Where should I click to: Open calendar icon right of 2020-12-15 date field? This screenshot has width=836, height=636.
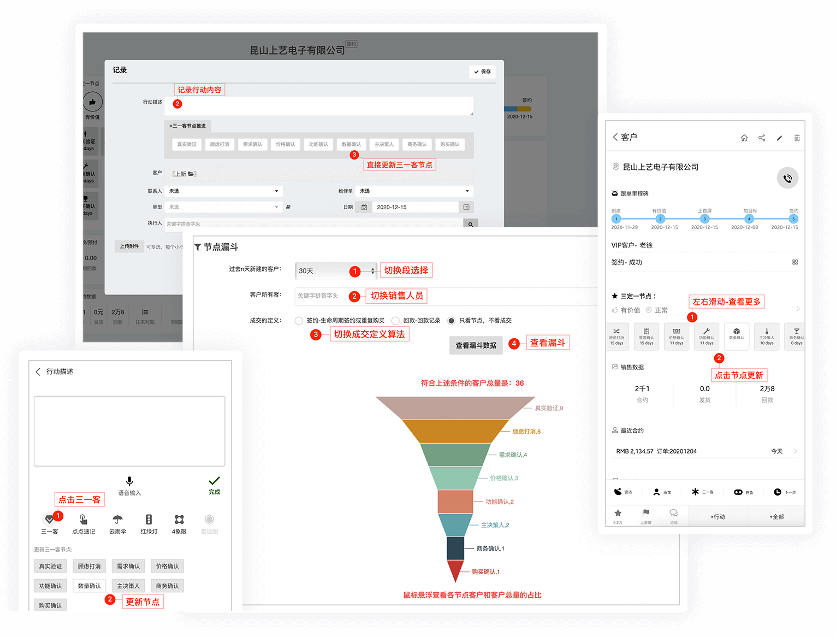pos(466,207)
